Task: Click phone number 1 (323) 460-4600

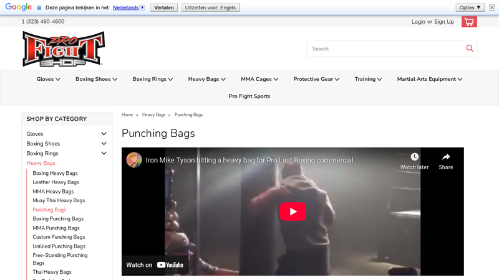Action: 43,22
